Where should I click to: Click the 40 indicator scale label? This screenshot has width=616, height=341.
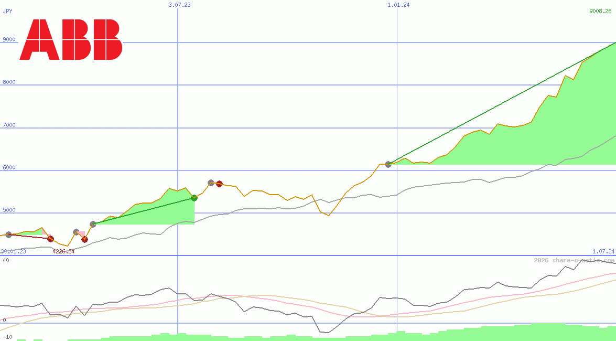pos(5,260)
